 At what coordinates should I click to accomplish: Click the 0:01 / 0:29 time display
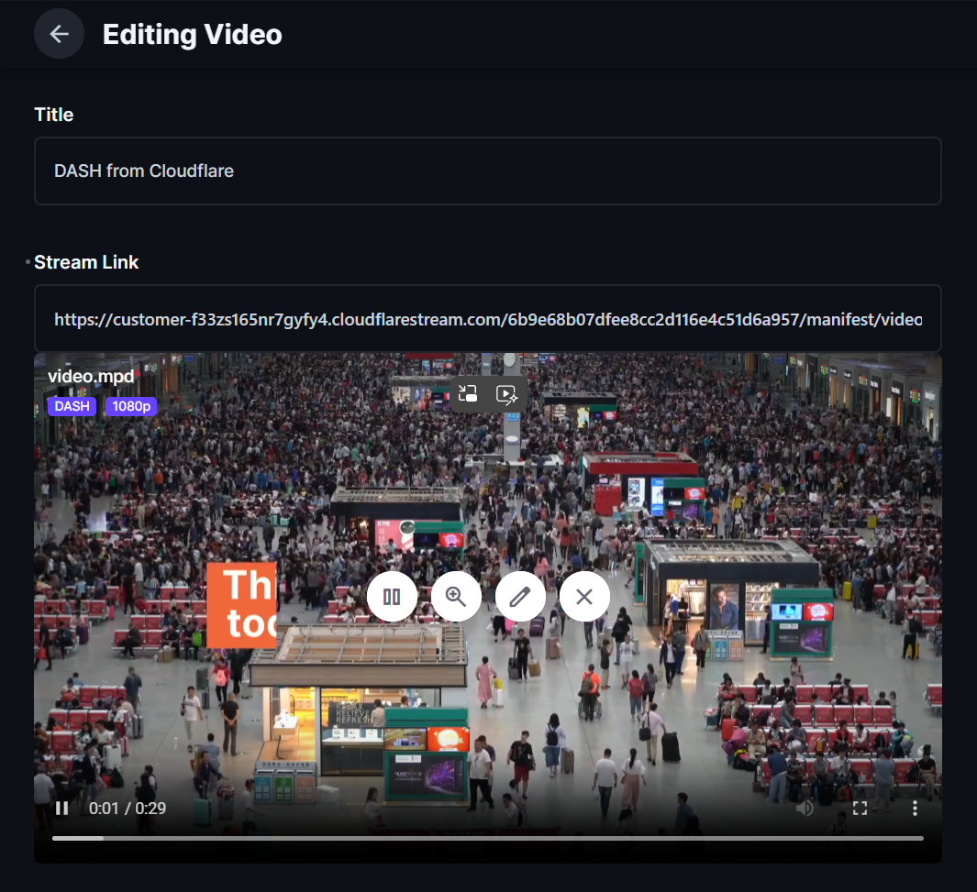pos(128,808)
